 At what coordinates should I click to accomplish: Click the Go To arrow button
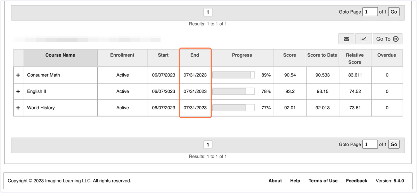point(388,39)
